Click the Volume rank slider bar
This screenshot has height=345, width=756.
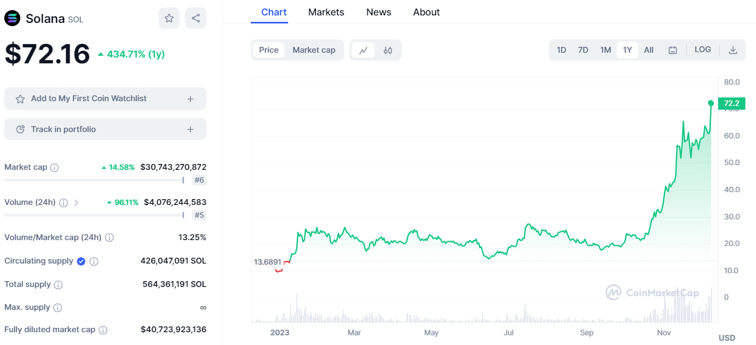click(x=94, y=215)
